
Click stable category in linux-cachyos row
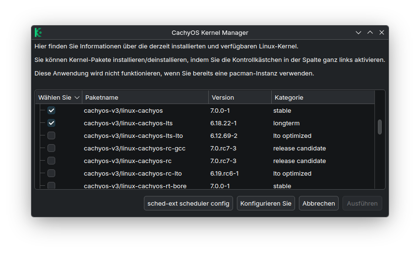pos(282,110)
